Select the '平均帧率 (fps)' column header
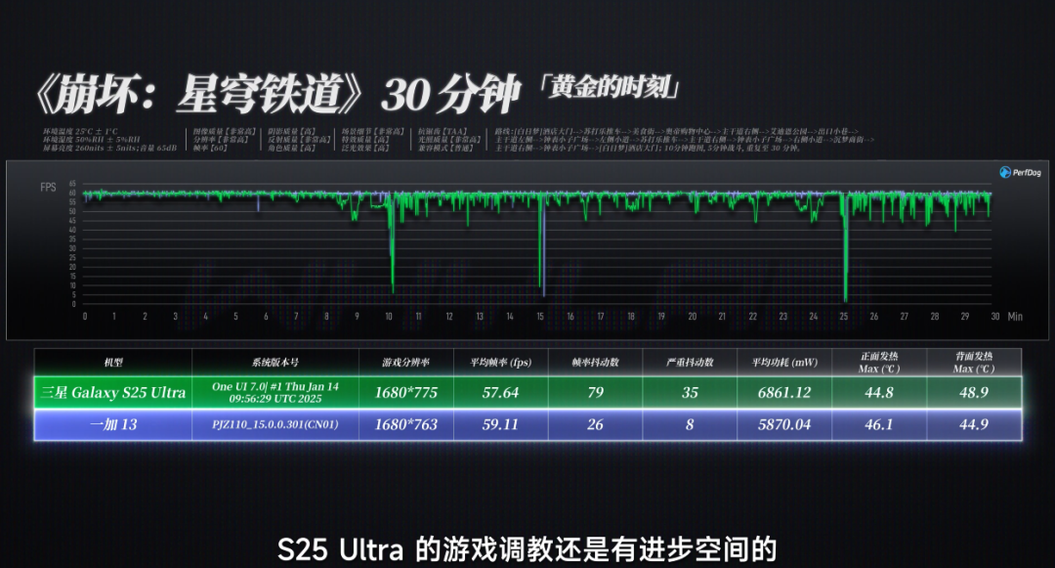Viewport: 1055px width, 568px height. tap(500, 362)
